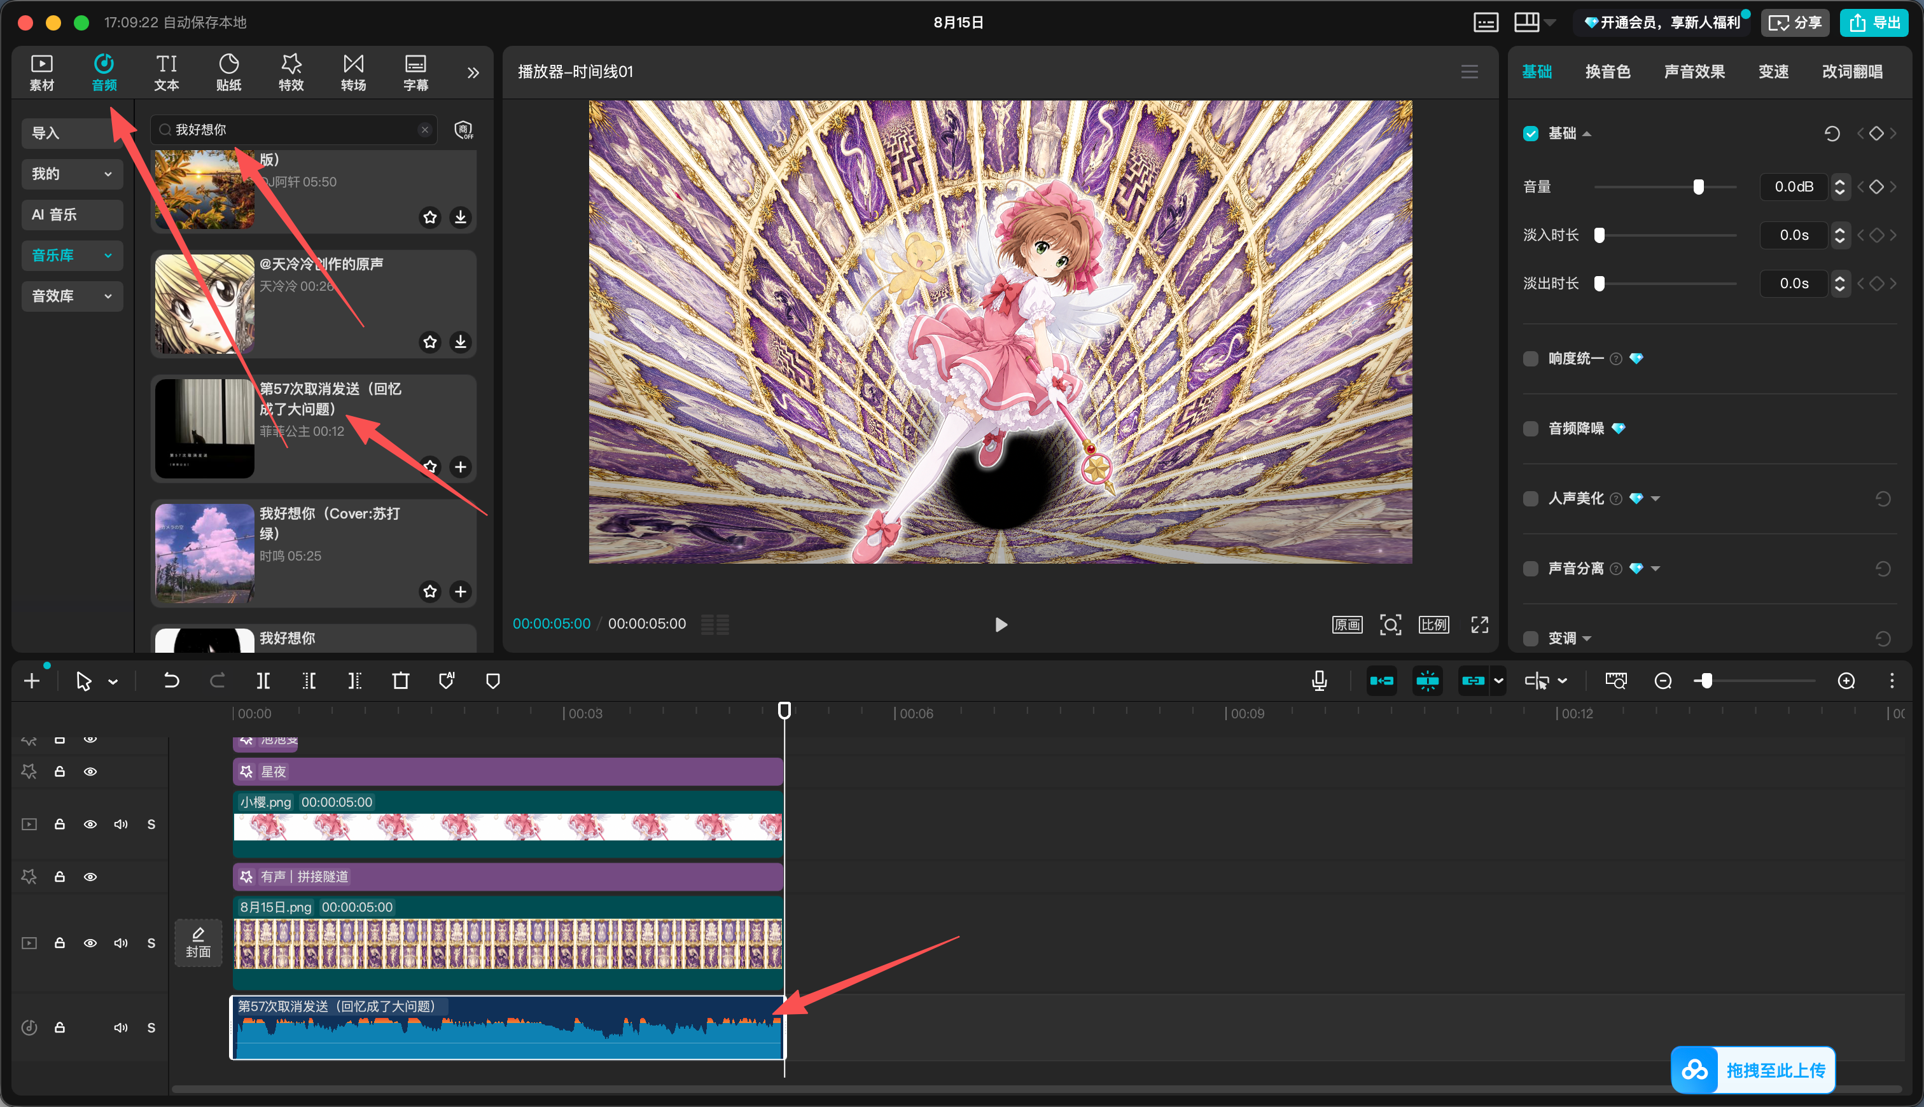
Task: Switch to the 变速 speed tab
Action: coord(1773,71)
